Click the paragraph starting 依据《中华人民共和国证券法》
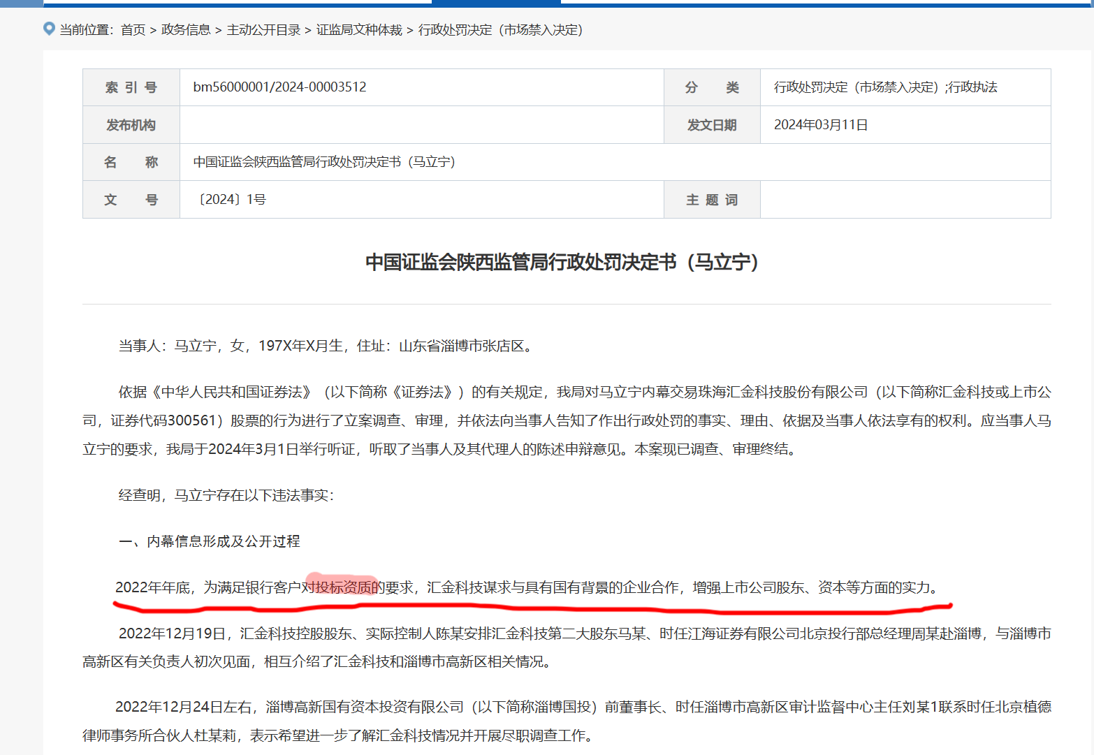This screenshot has width=1094, height=755. click(567, 420)
